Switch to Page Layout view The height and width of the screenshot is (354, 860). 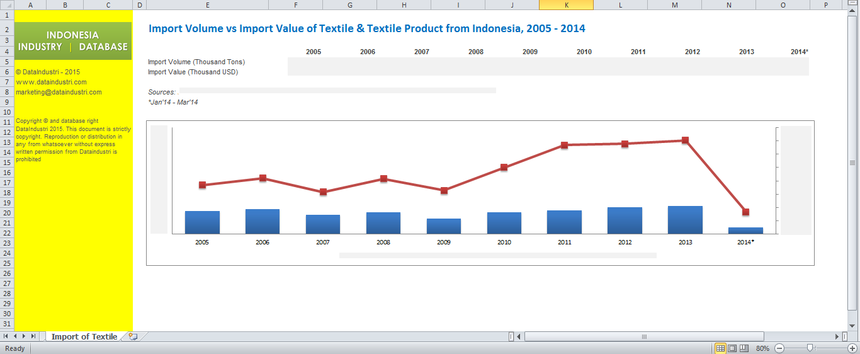coord(732,348)
